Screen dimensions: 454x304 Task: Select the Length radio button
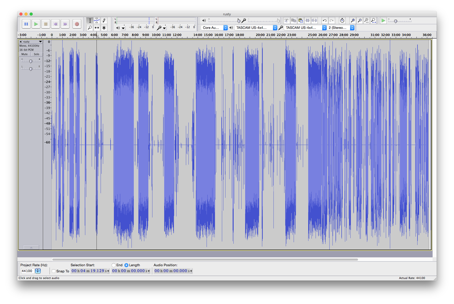(x=126, y=265)
